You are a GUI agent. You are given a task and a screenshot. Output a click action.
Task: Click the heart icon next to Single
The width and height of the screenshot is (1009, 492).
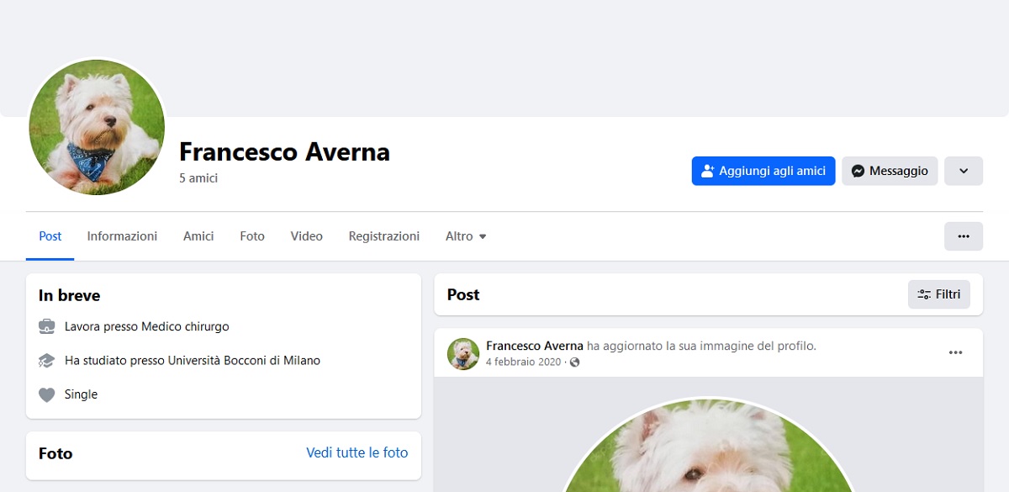click(46, 394)
